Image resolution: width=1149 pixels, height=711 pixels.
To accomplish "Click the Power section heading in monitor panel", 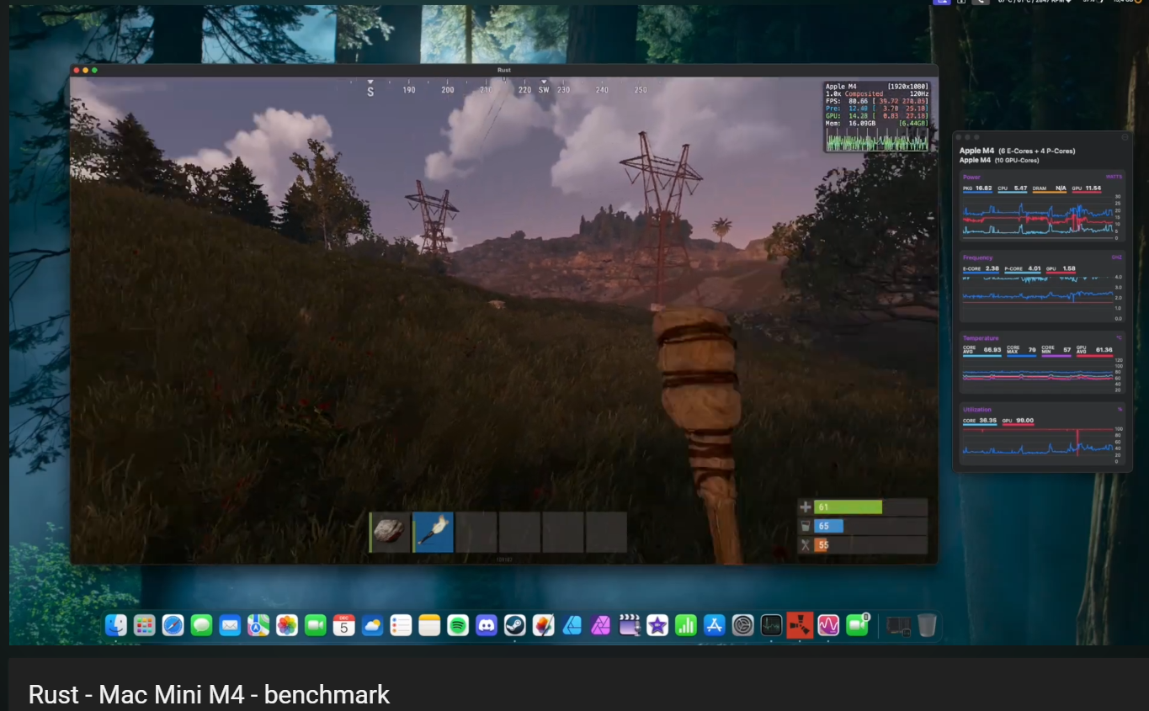I will point(971,177).
